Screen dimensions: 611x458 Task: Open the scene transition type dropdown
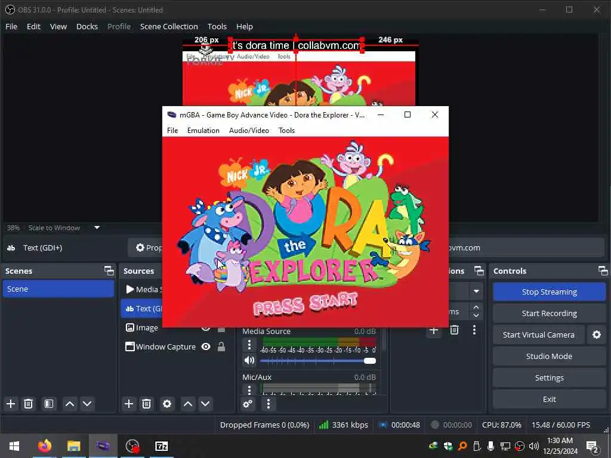coord(476,291)
